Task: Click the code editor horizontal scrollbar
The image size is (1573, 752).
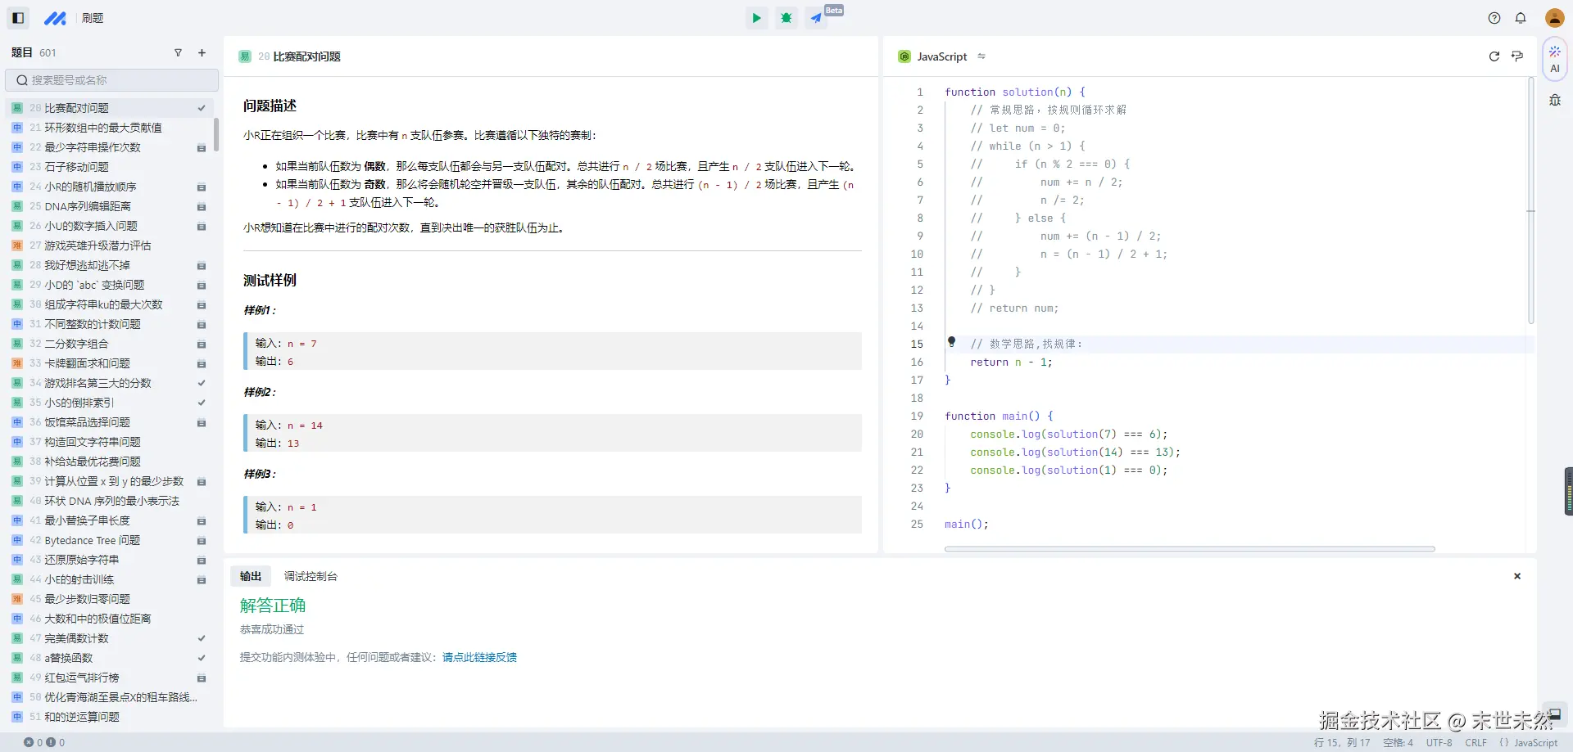Action: [1189, 549]
